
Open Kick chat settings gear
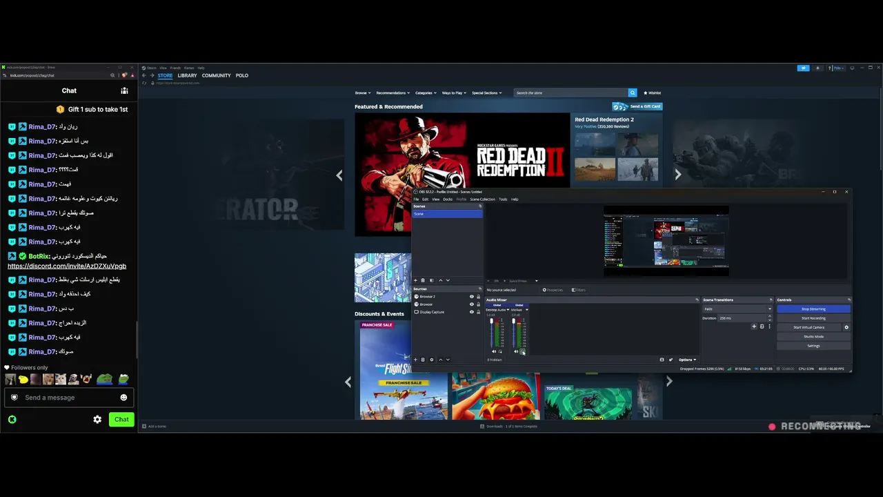tap(97, 419)
